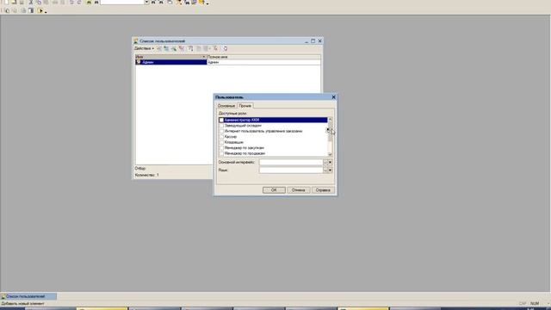Image resolution: width=551 pixels, height=310 pixels.
Task: Click the Список пользователей window tab at bottom
Action: (28, 296)
